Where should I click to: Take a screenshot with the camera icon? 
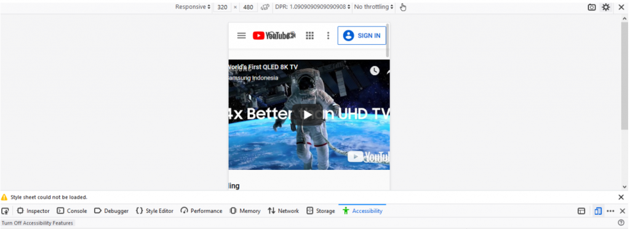(591, 7)
